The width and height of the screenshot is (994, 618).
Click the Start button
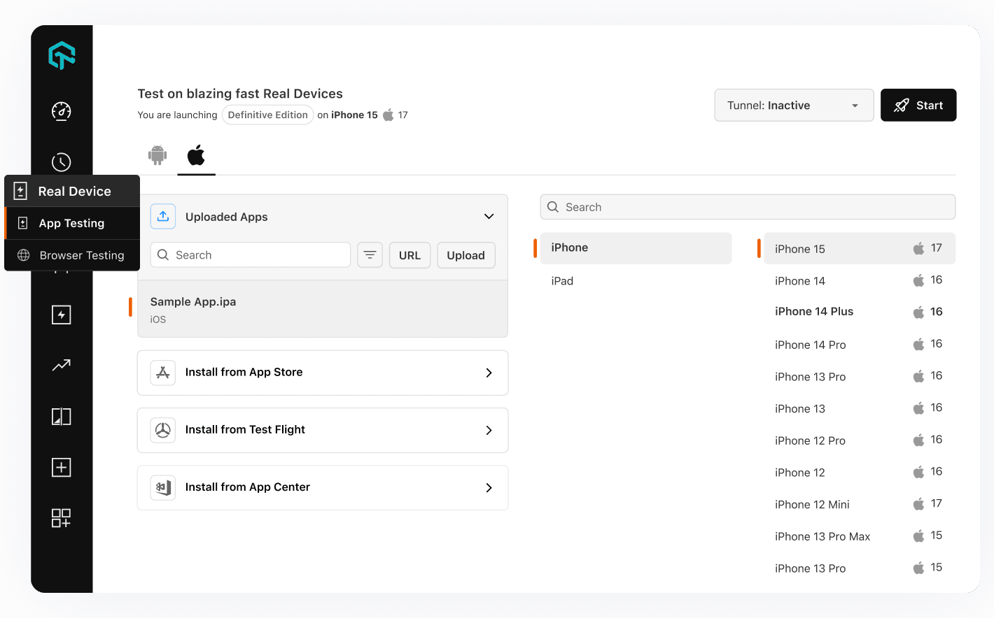918,105
